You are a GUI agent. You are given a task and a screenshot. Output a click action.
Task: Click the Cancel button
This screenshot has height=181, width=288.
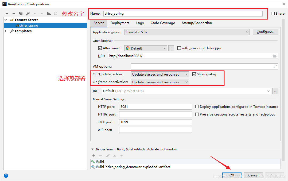tap(253, 175)
